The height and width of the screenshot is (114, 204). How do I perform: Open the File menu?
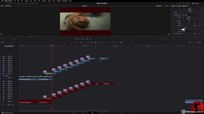coord(15,1)
